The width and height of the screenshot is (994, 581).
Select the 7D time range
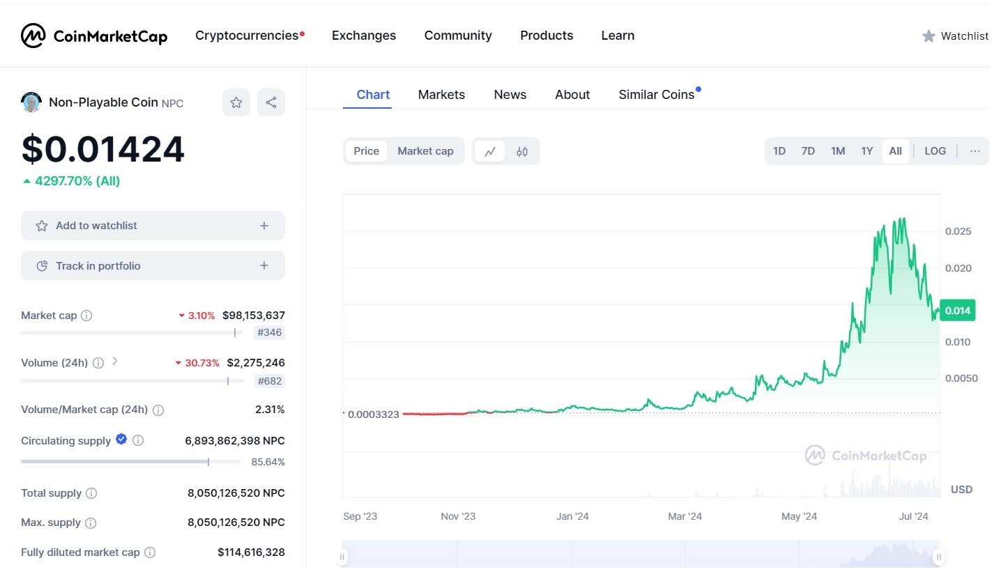point(808,151)
